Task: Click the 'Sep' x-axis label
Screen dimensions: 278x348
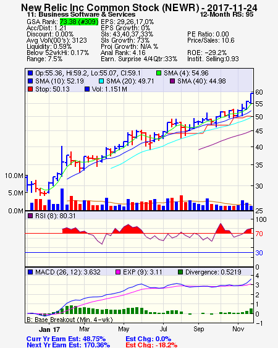Action: [198, 329]
